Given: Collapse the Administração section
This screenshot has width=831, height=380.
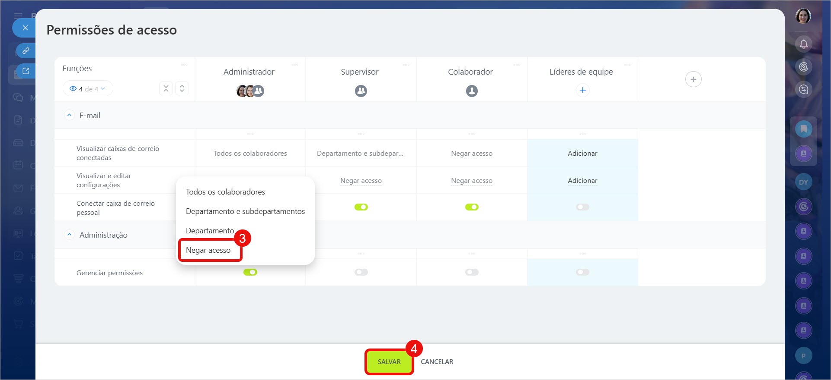Looking at the screenshot, I should click(x=69, y=235).
